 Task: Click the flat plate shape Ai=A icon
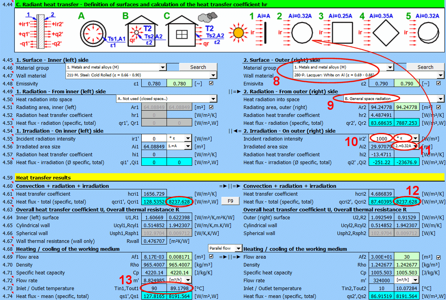(266, 33)
